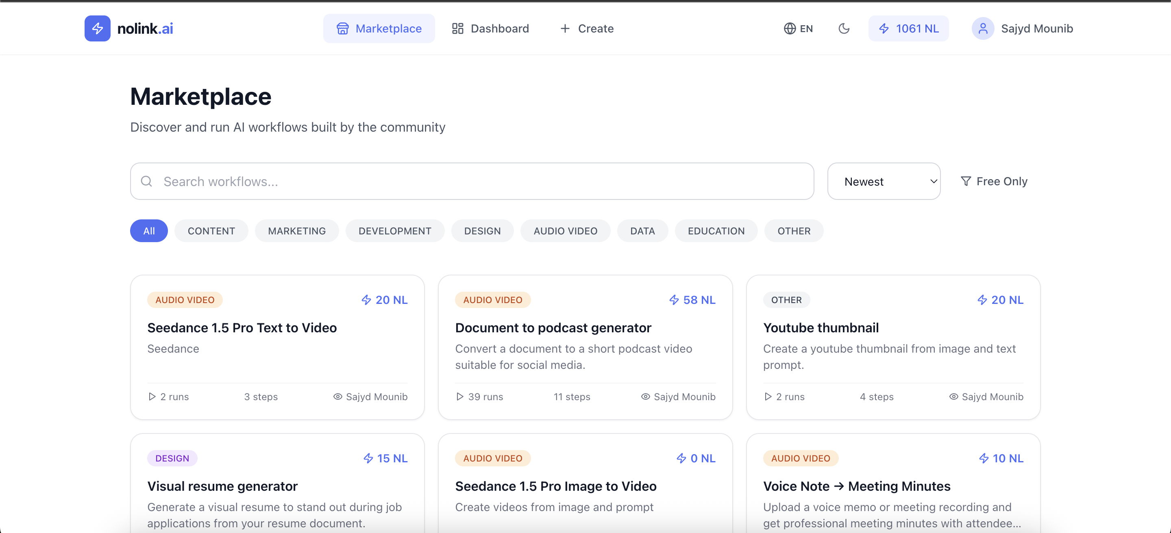Focus the Search workflows input field
Viewport: 1171px width, 533px height.
coord(482,182)
